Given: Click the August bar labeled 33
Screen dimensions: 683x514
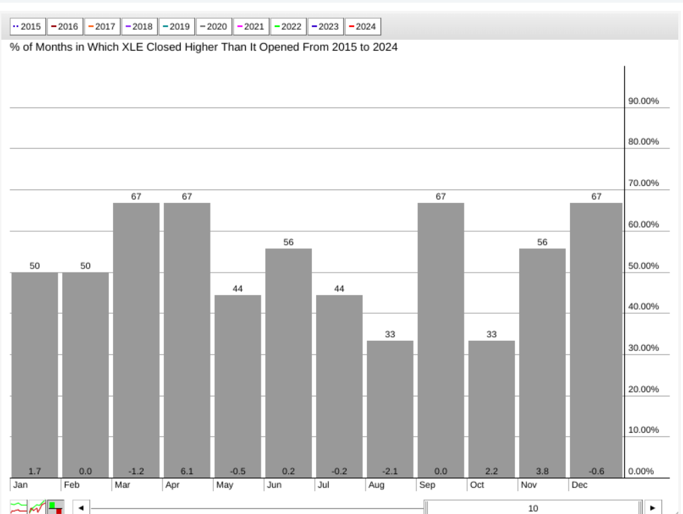Looking at the screenshot, I should (x=390, y=409).
